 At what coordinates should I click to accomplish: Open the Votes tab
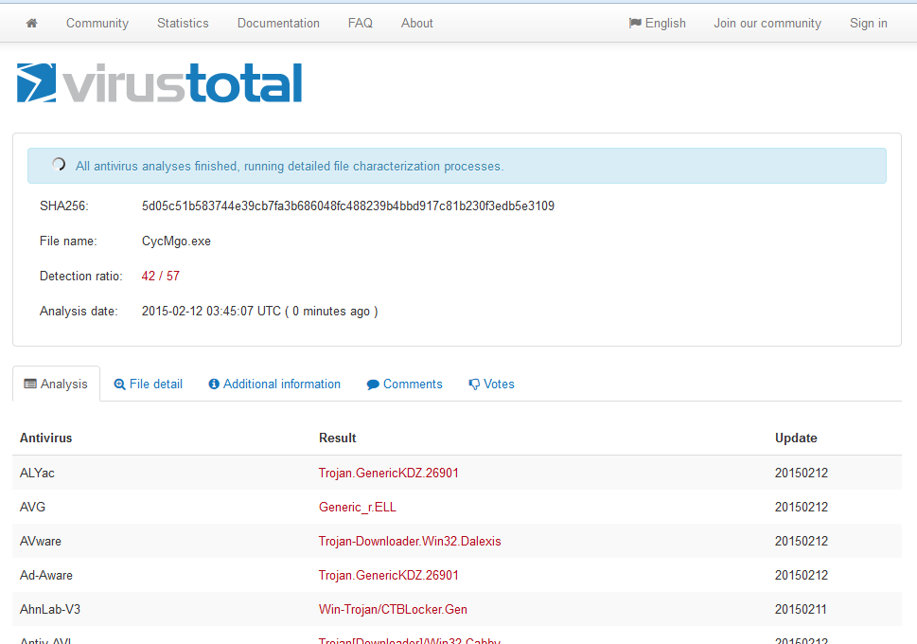click(x=491, y=385)
